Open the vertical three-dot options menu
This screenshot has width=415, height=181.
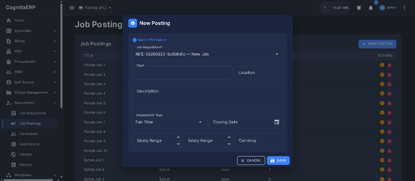coord(404,8)
